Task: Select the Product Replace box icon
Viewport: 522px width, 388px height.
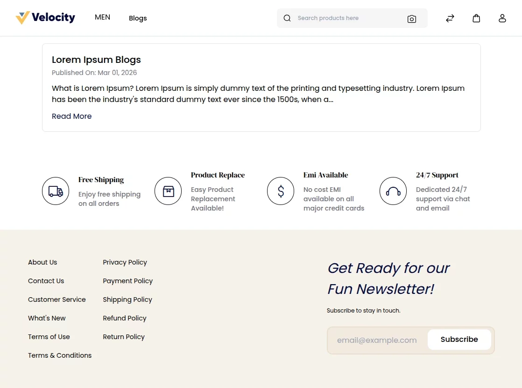Action: tap(168, 191)
